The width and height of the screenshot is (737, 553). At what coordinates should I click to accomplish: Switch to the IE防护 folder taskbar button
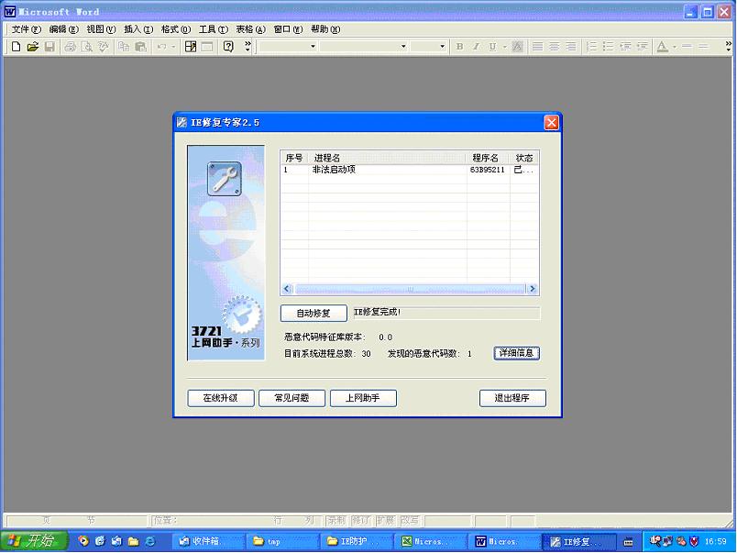(x=357, y=541)
